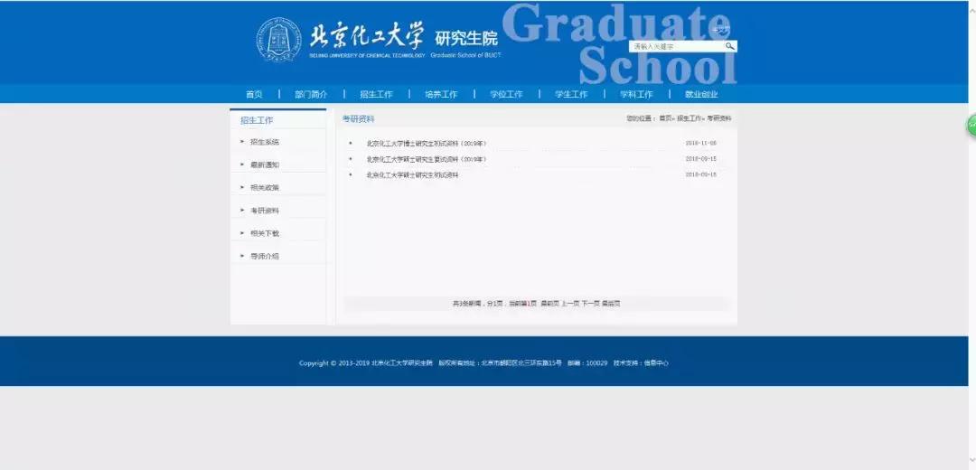Select 招生系统 in the sidebar
The image size is (976, 470).
(x=265, y=142)
